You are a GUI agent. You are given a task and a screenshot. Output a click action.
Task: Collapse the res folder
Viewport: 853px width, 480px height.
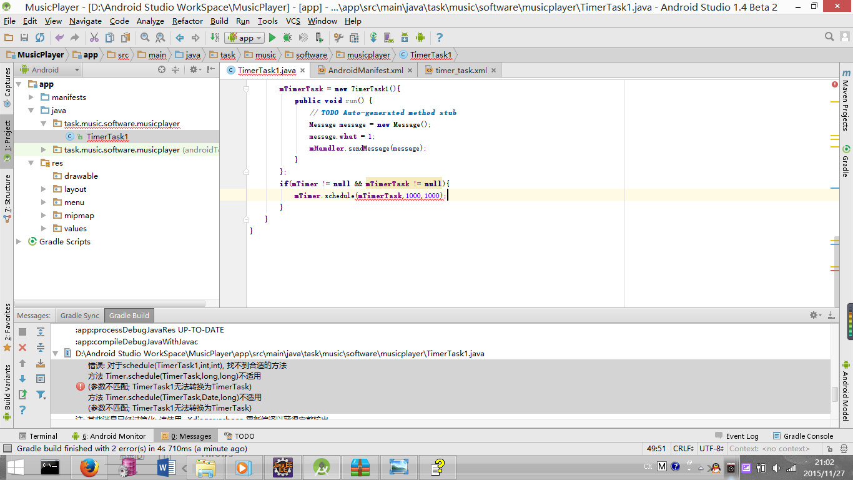[x=31, y=162]
